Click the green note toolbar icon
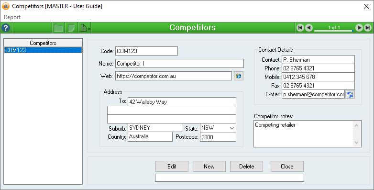374x190 pixels. click(x=71, y=28)
